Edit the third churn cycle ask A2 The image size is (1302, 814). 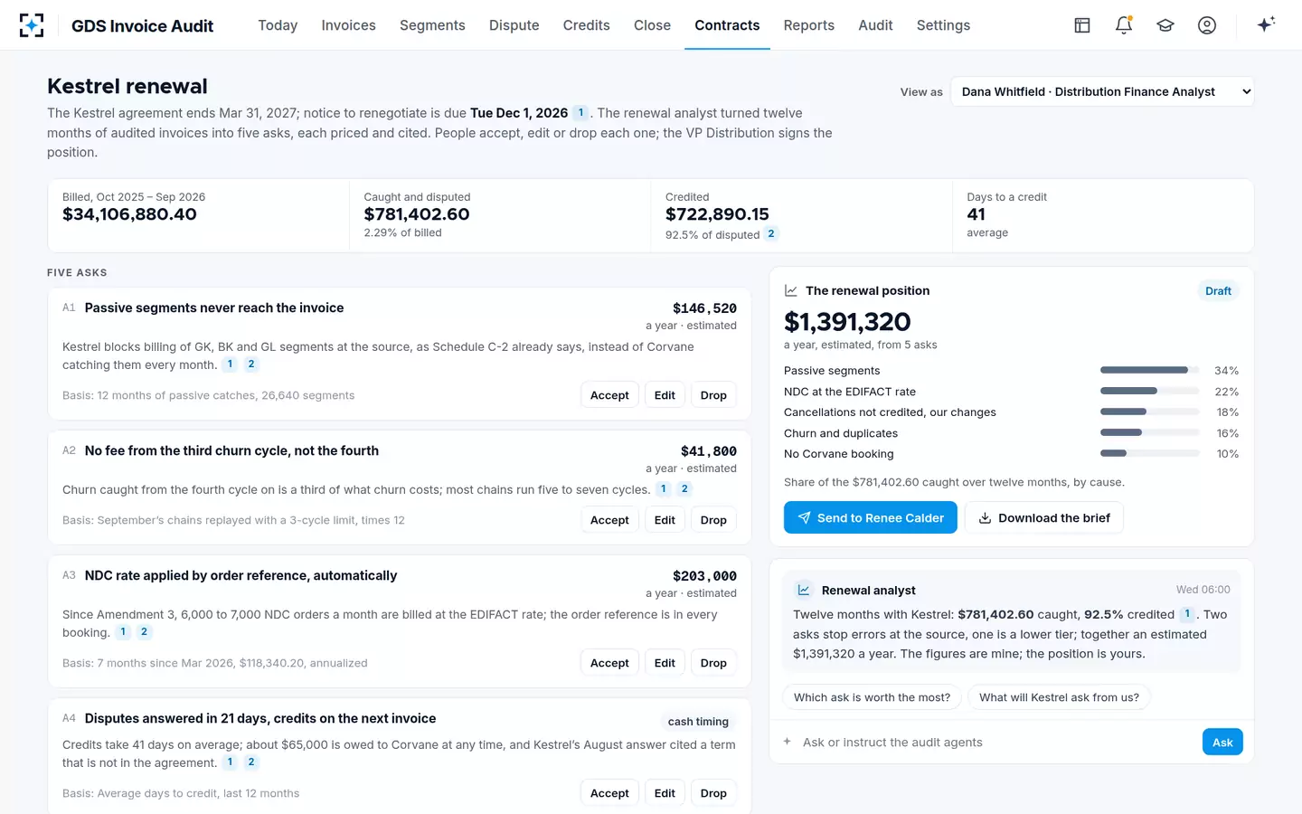pyautogui.click(x=665, y=520)
